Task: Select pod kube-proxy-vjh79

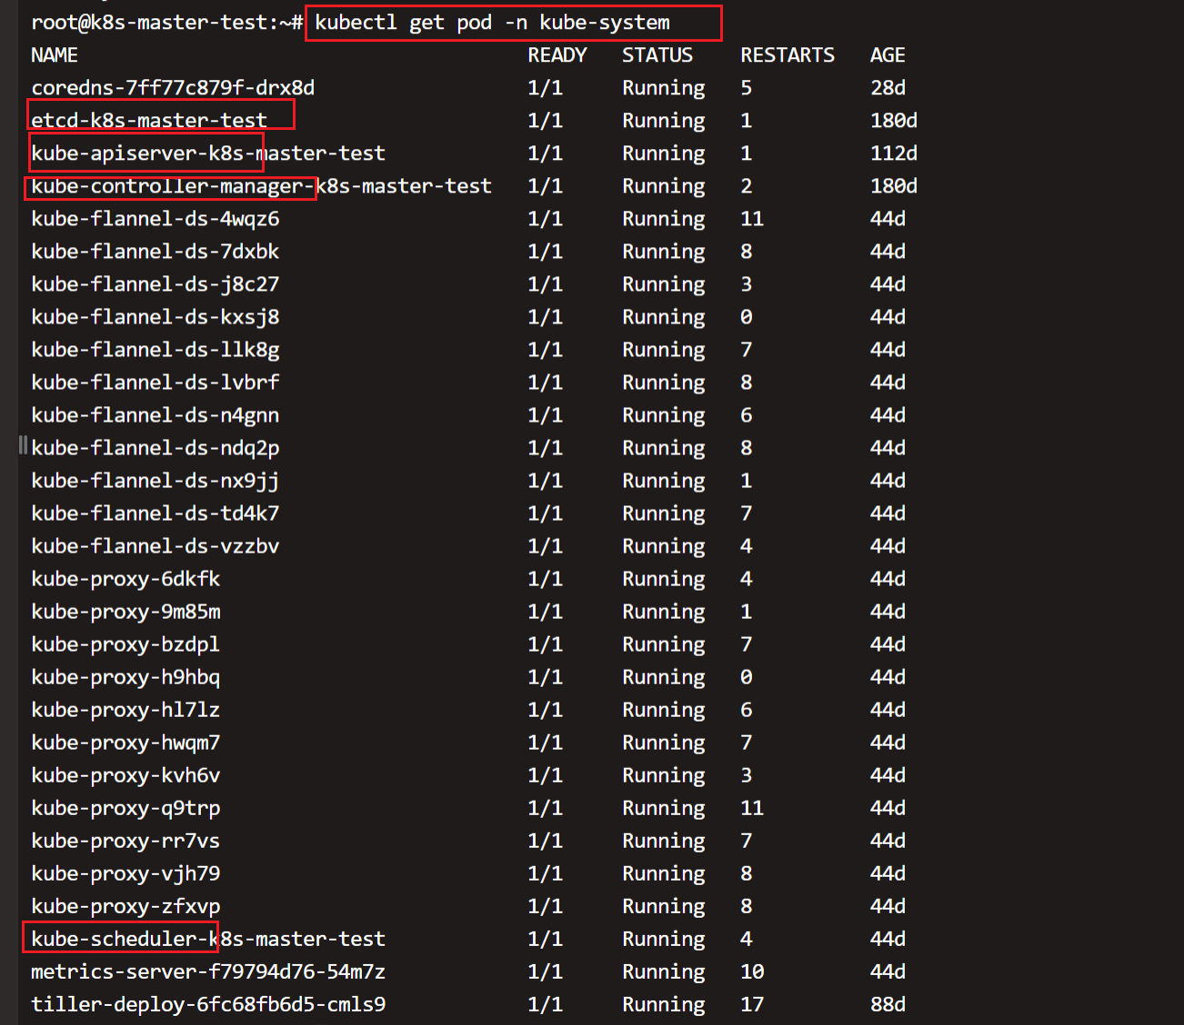Action: pos(125,873)
